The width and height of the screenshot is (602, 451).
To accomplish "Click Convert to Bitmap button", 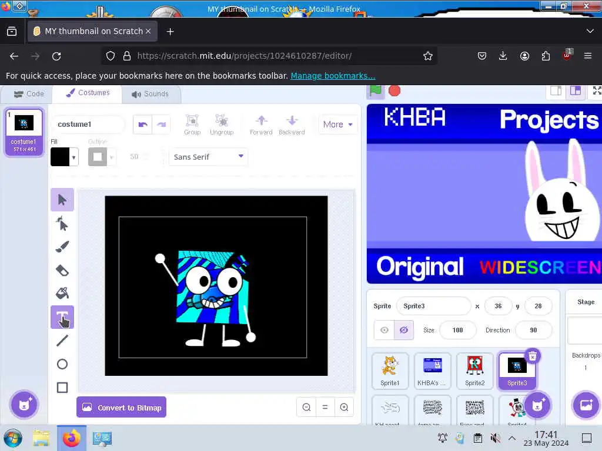I will [121, 408].
